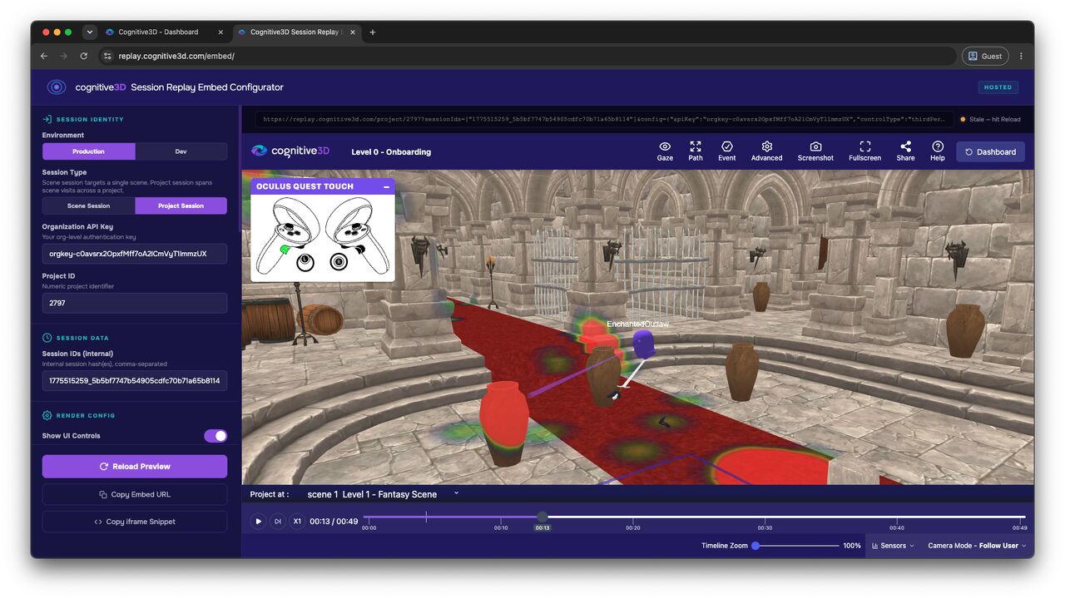Click the Dashboard button
Viewport: 1065px width, 599px height.
(x=990, y=151)
